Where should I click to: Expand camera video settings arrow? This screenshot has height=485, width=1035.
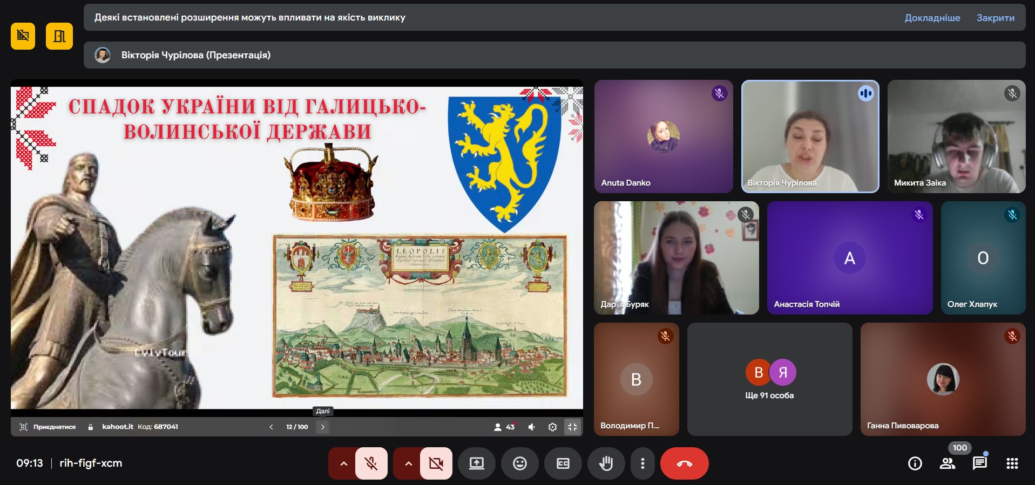[x=408, y=463]
